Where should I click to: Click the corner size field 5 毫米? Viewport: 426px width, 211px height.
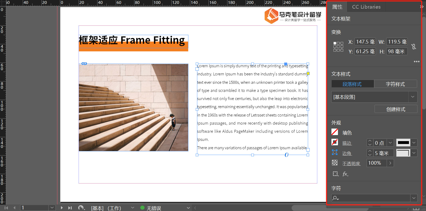tap(383, 153)
